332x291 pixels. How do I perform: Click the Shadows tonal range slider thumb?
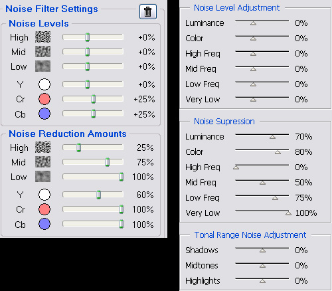(262, 250)
